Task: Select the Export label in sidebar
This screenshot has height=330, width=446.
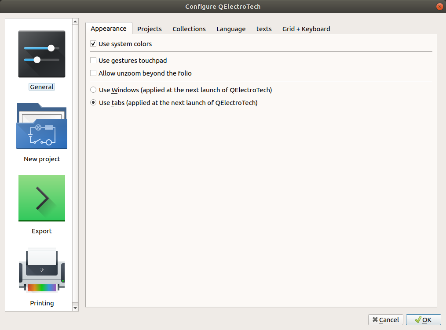Action: click(x=42, y=231)
